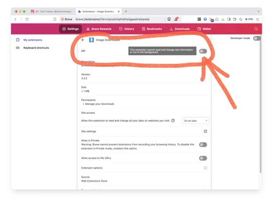Image resolution: width=273 pixels, height=204 pixels.
Task: Show help for site access question mark
Action: pos(173,120)
